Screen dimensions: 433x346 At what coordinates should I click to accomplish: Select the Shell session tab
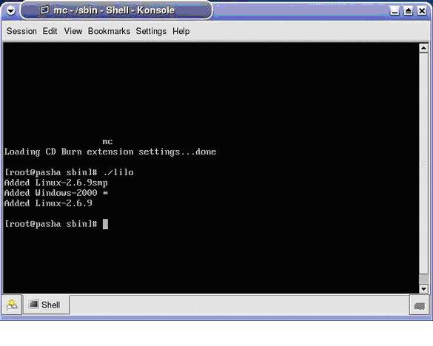point(46,305)
